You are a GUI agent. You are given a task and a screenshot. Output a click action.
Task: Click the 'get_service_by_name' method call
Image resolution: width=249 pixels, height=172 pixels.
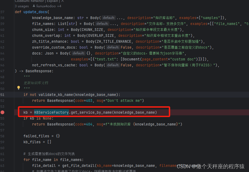(x=91, y=112)
